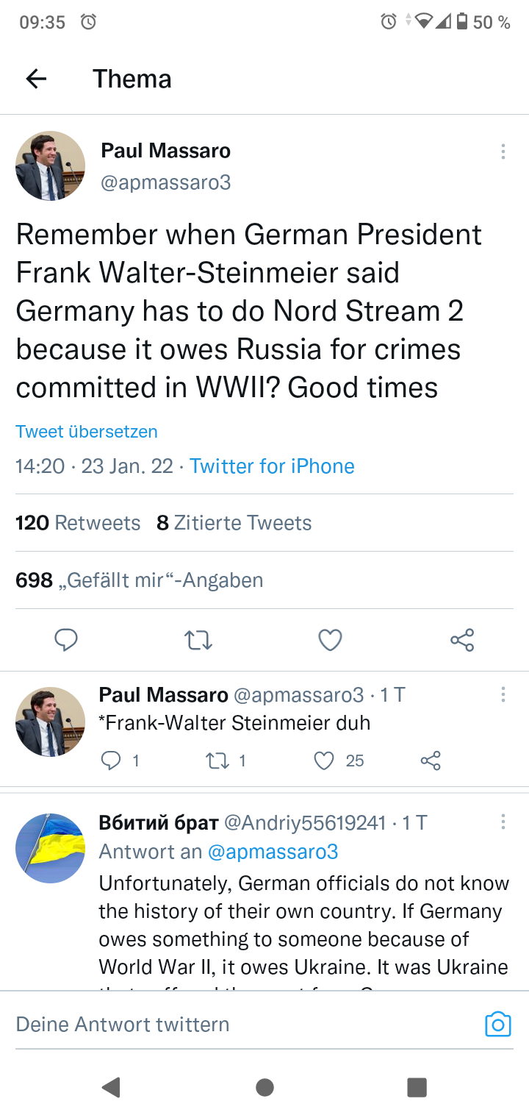The image size is (529, 1118).
Task: Tap the back arrow in header
Action: pyautogui.click(x=36, y=79)
